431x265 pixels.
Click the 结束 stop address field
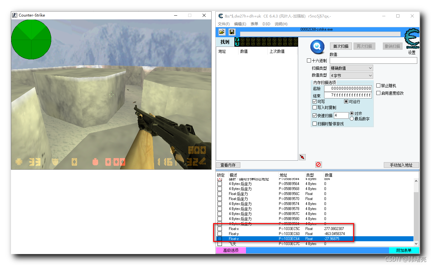(x=348, y=95)
